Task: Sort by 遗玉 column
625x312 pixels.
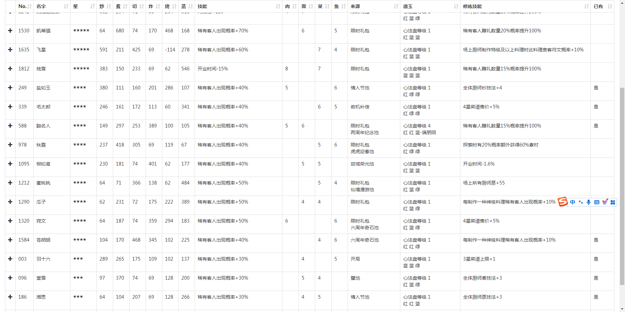Action: (430, 6)
